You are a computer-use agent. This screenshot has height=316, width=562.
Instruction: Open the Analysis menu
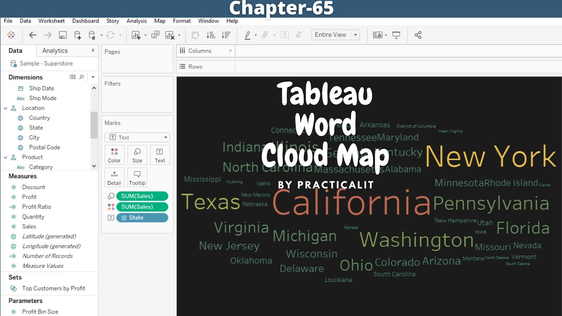(x=137, y=21)
